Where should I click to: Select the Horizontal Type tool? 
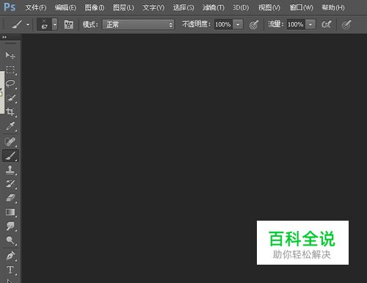[10, 270]
